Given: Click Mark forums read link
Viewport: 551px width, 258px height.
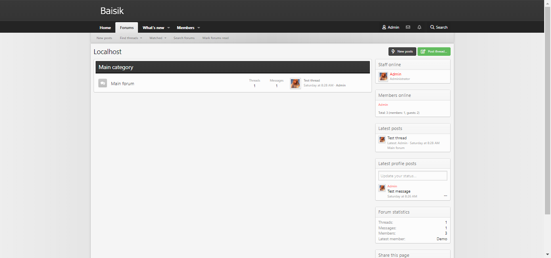Looking at the screenshot, I should (x=215, y=38).
